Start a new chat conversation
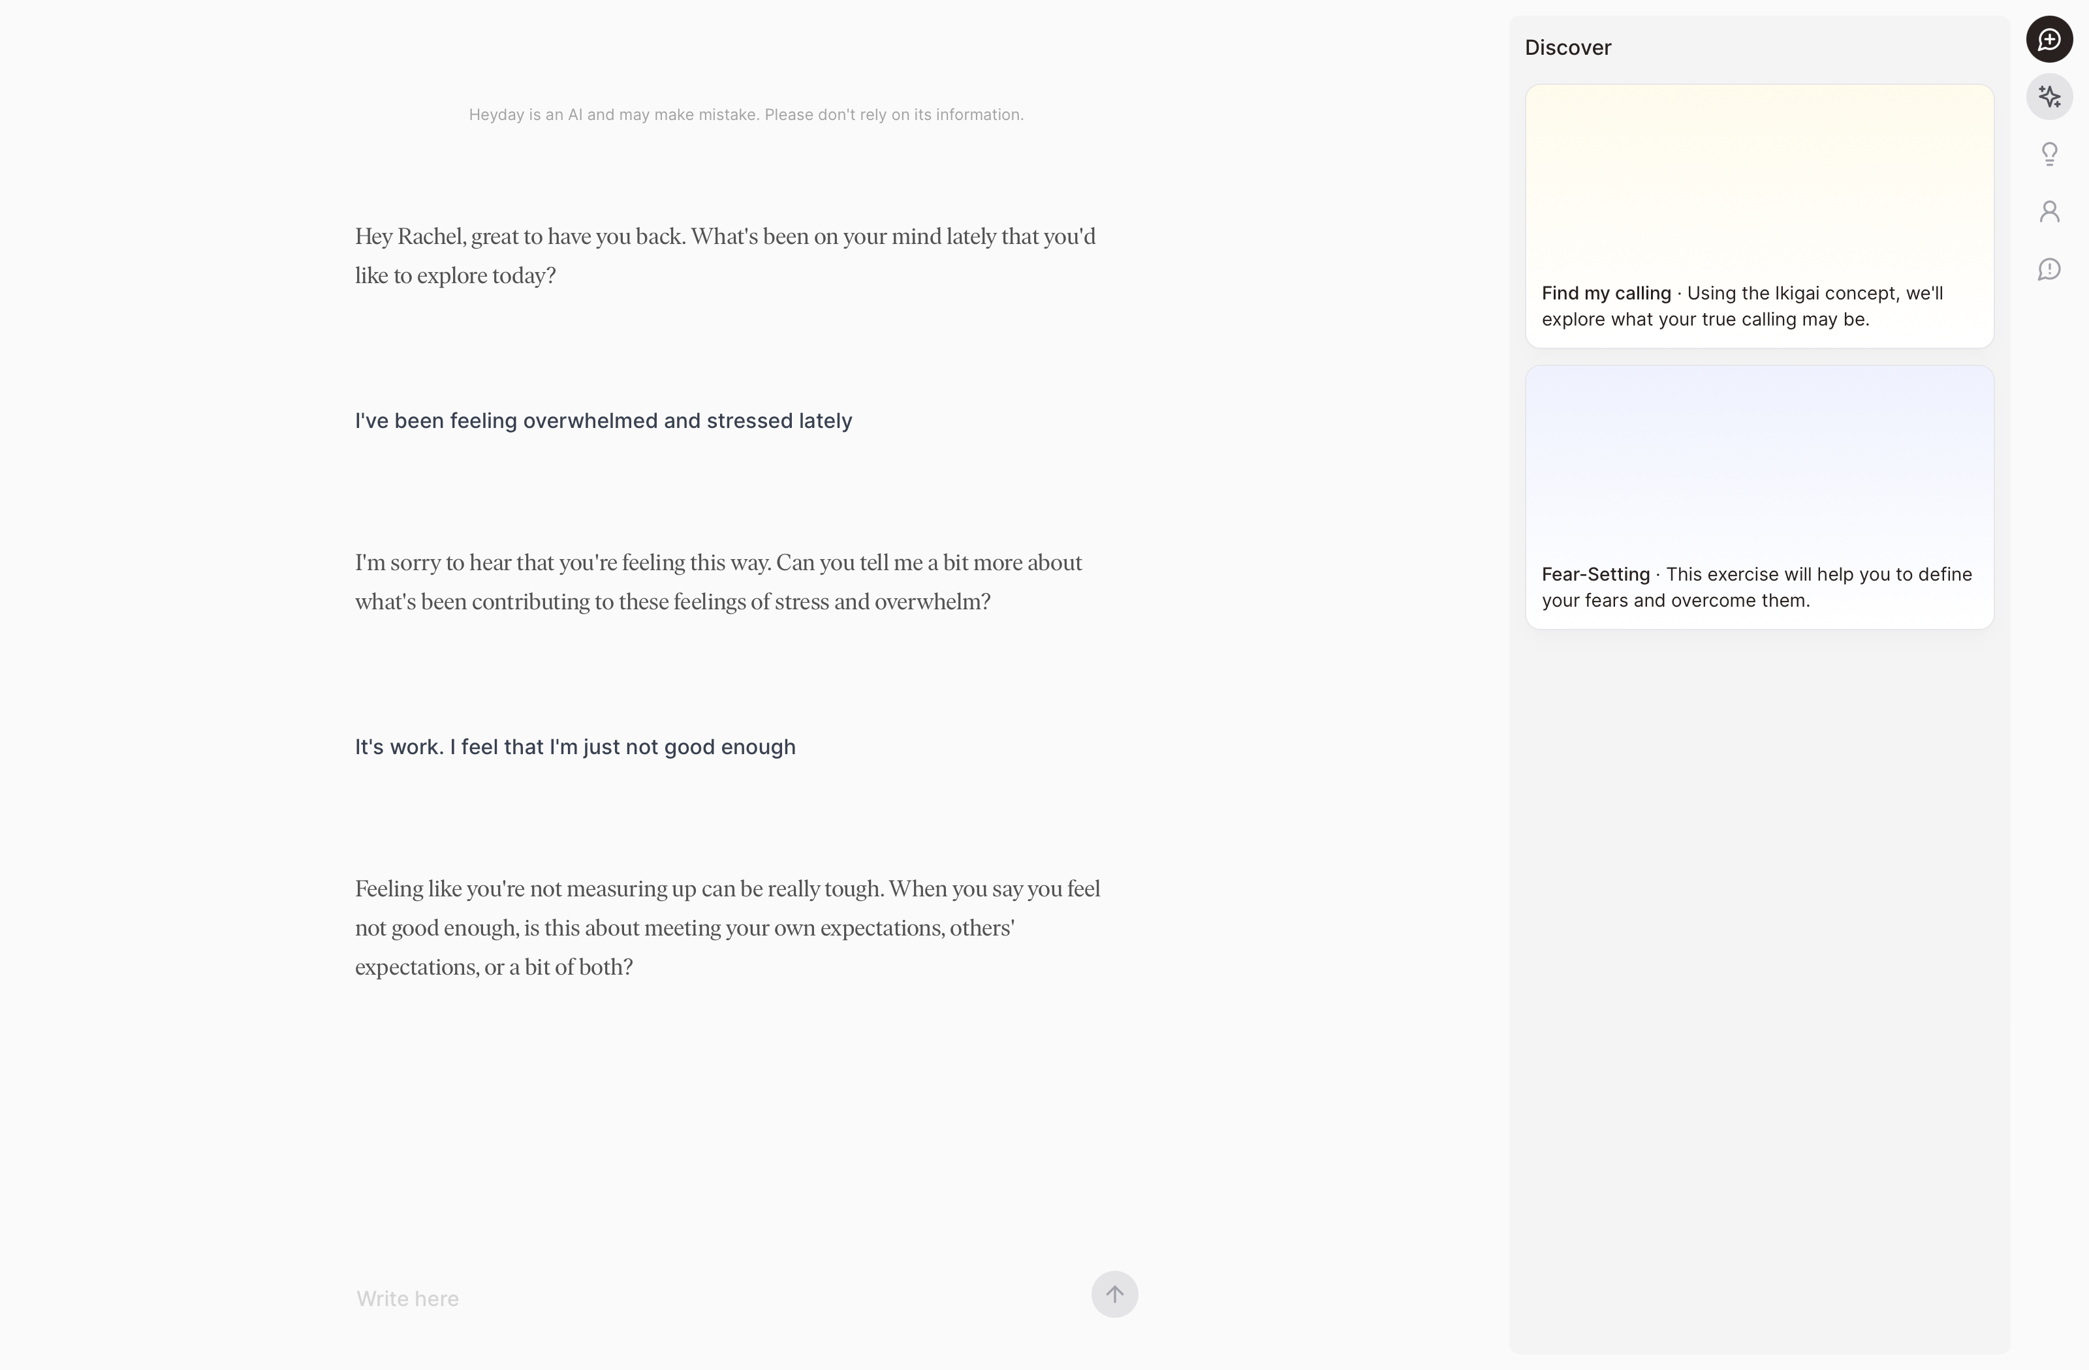Viewport: 2089px width, 1370px height. pyautogui.click(x=2049, y=39)
